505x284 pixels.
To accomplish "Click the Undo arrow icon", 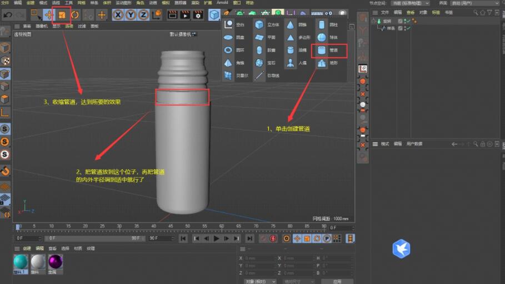I will pyautogui.click(x=8, y=15).
